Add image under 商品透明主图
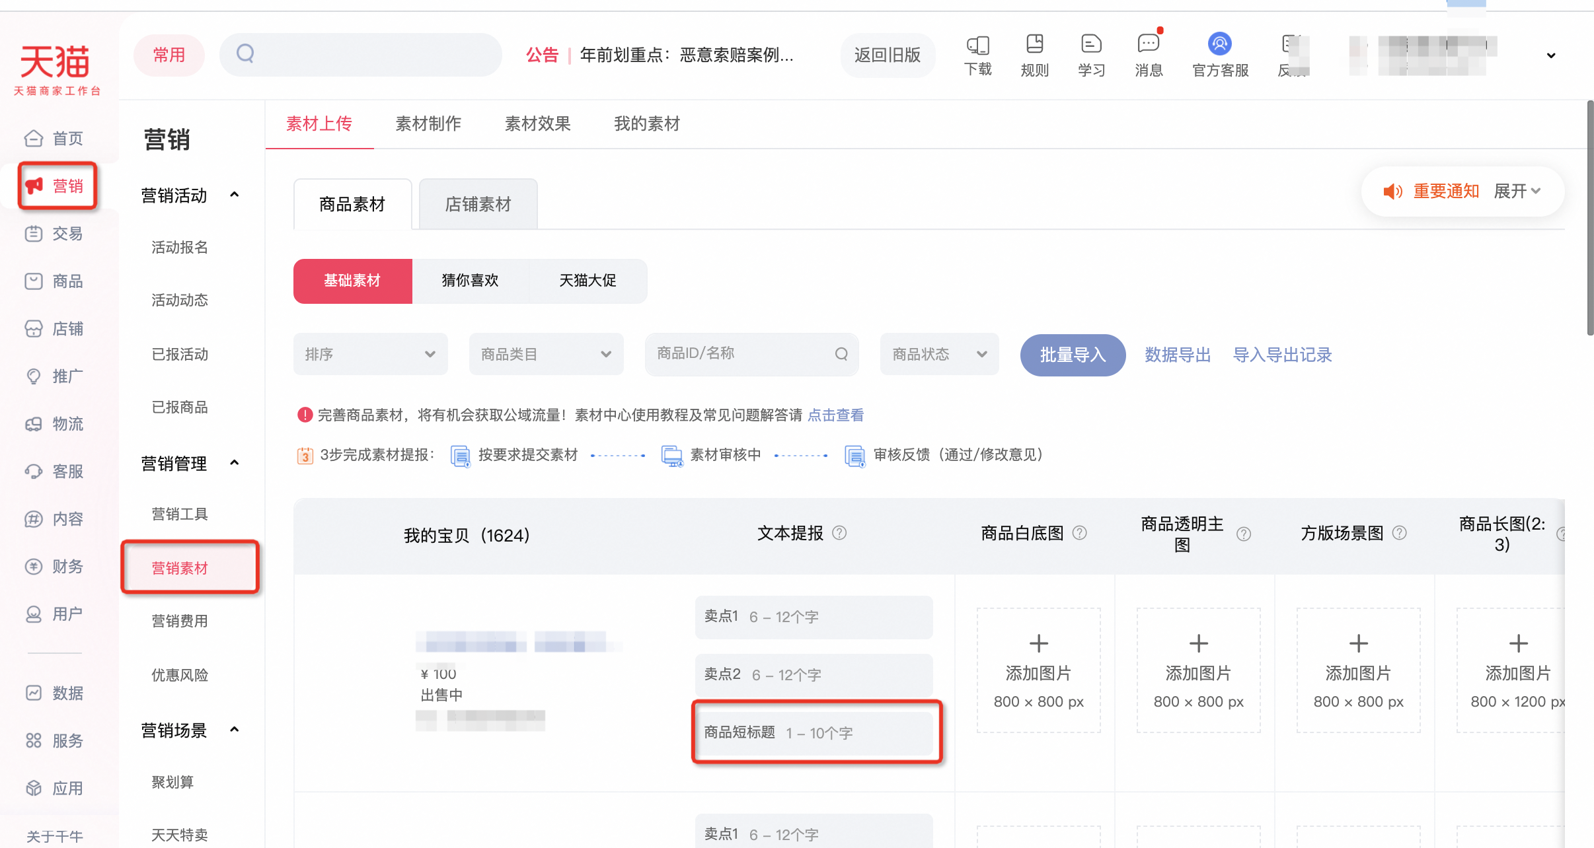This screenshot has height=848, width=1594. click(1198, 670)
